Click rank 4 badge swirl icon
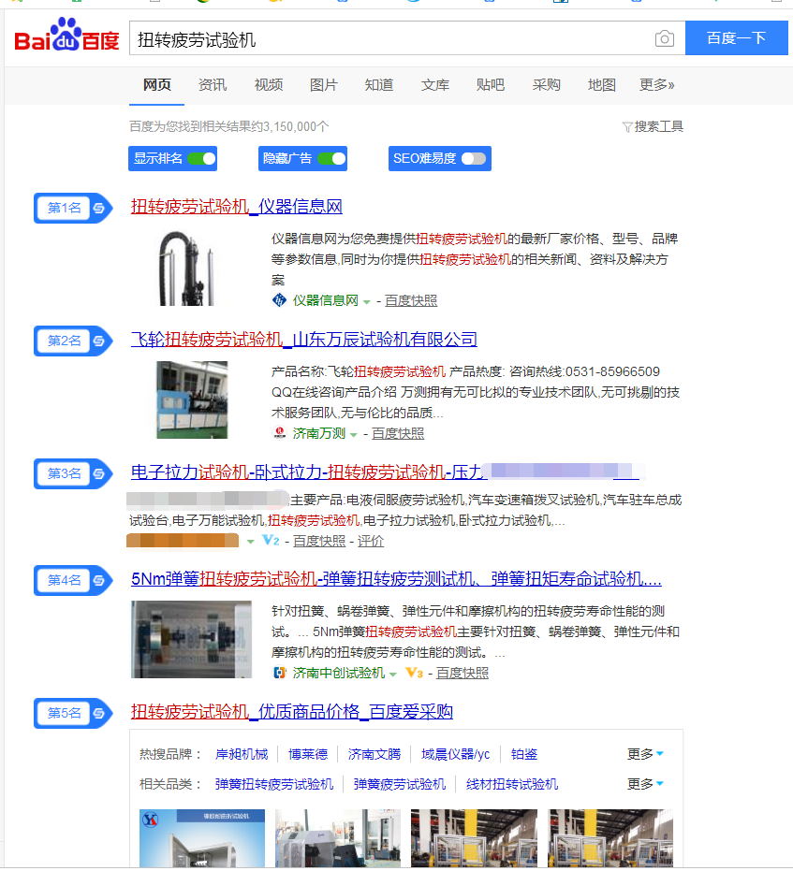The height and width of the screenshot is (871, 793). [x=99, y=580]
